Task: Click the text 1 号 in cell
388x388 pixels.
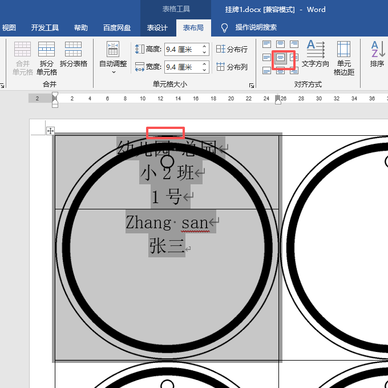Action: 167,197
